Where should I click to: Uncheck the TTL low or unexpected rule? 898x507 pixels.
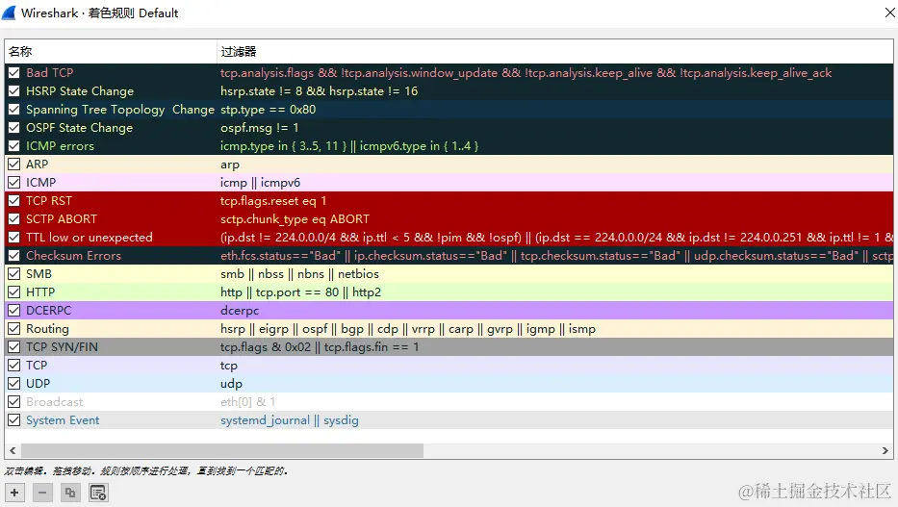click(x=14, y=238)
